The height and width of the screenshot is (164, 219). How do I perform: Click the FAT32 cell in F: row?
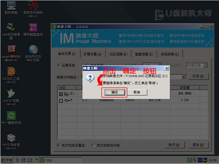pos(130,100)
